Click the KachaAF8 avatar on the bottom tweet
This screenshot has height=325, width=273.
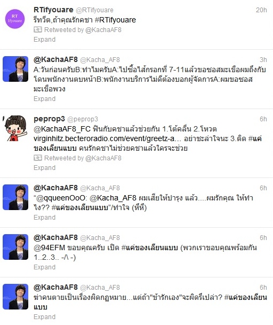[x=15, y=297]
